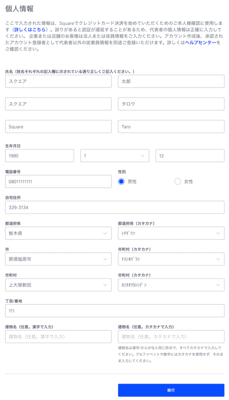The height and width of the screenshot is (400, 229).
Task: Select the 女性 radio button
Action: pyautogui.click(x=178, y=181)
